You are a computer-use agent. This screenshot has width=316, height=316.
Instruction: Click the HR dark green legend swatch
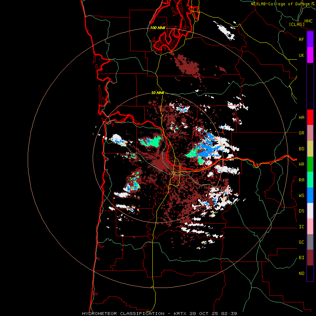(x=310, y=164)
